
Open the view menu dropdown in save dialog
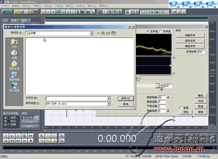coord(114,33)
